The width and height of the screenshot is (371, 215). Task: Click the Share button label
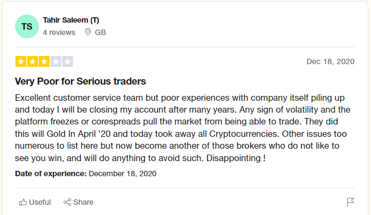click(x=83, y=202)
